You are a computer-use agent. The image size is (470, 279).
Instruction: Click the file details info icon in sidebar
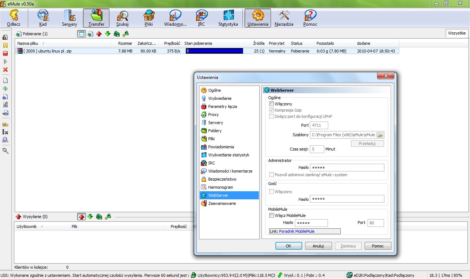click(5, 97)
